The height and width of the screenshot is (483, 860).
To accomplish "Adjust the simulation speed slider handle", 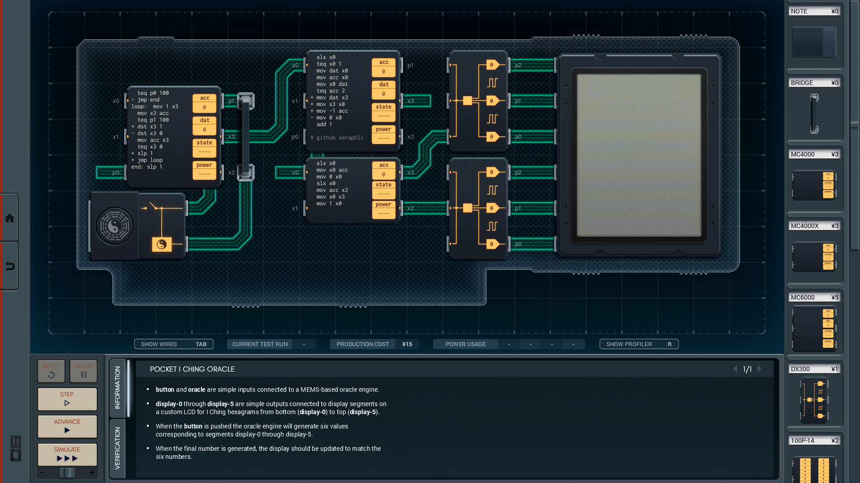I will point(67,473).
